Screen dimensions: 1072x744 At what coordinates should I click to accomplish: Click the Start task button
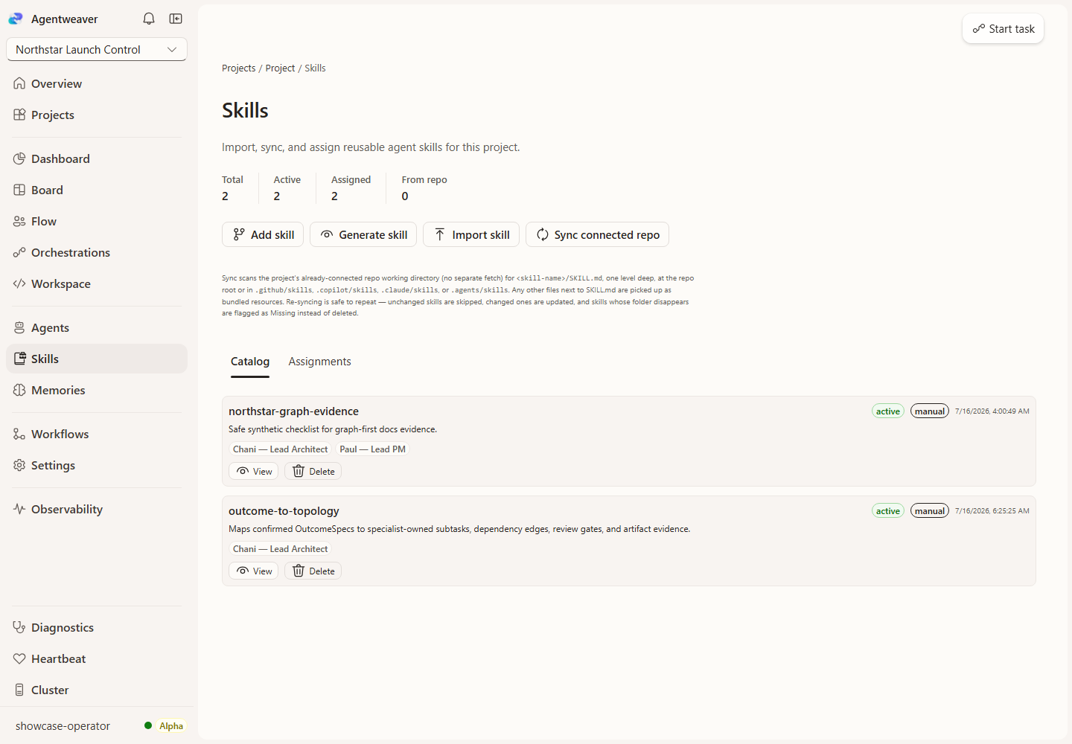point(1003,29)
